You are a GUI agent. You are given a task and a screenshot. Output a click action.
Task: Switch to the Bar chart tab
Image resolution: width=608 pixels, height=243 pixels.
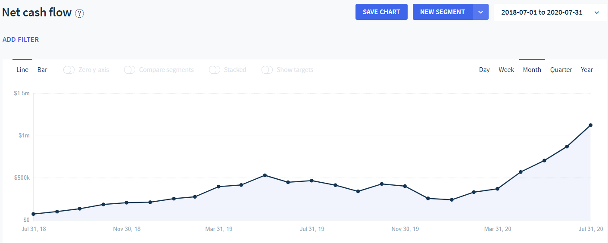[x=42, y=70]
